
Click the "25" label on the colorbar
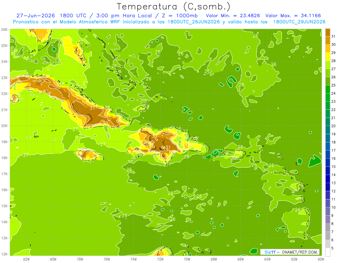(334, 85)
